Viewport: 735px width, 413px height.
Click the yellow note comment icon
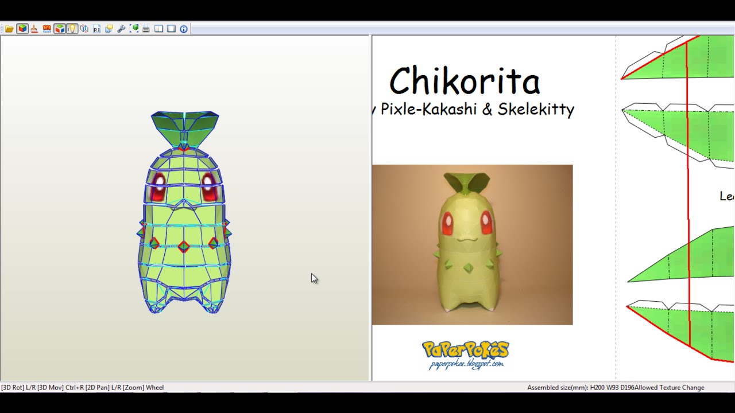(x=109, y=29)
